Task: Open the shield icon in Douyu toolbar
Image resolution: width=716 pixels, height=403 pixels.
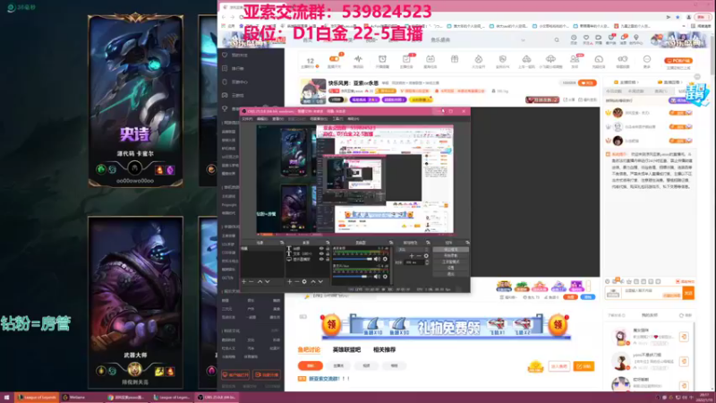Action: [x=502, y=60]
